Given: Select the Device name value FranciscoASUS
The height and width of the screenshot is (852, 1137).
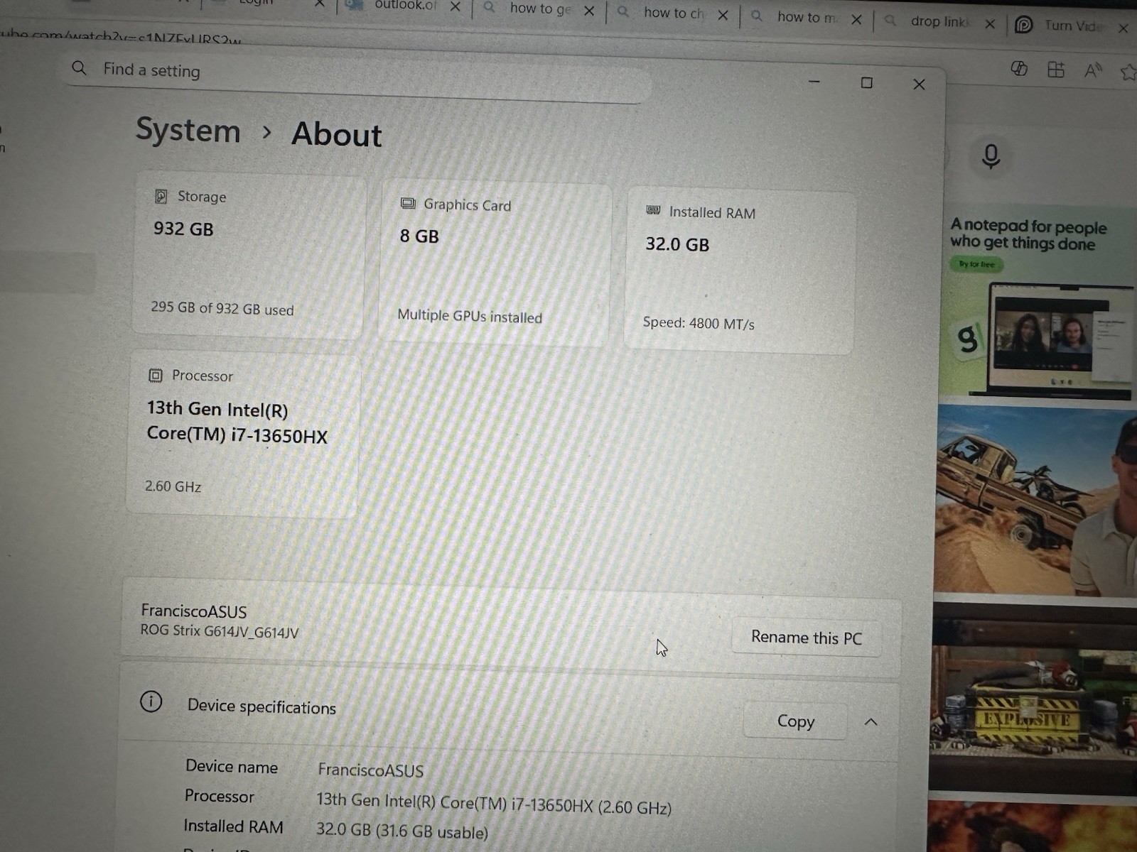Looking at the screenshot, I should 370,770.
